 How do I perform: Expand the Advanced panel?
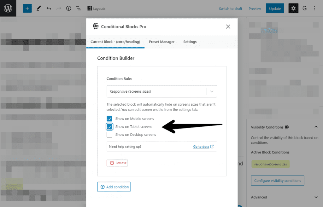[284, 197]
